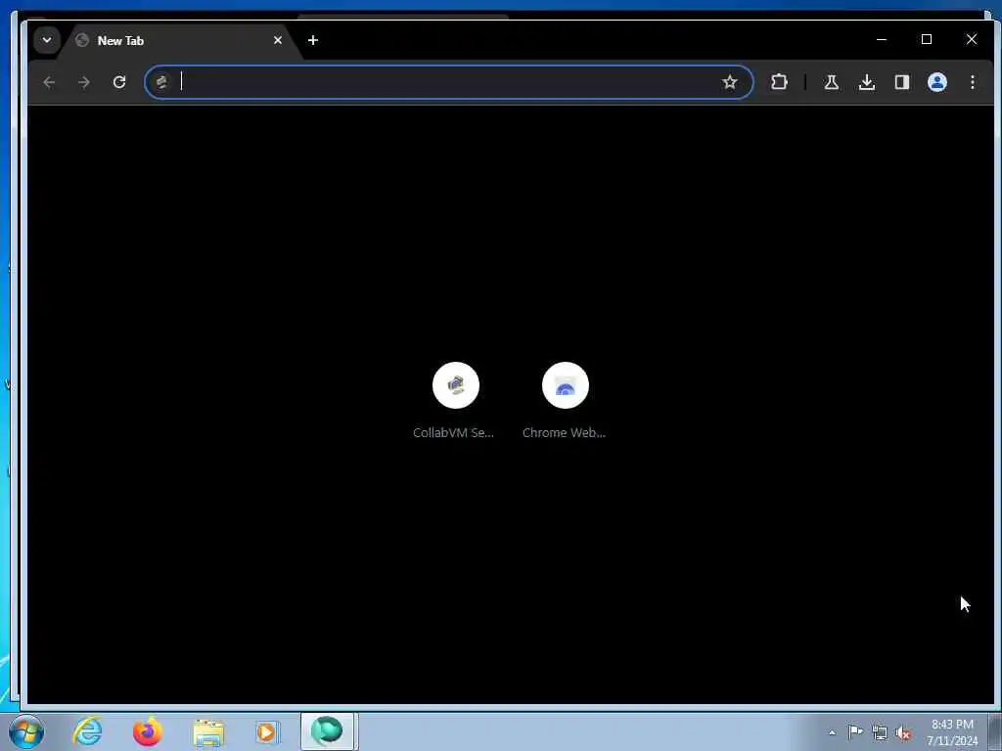Screen dimensions: 1002x751
Task: Open Windows Media Player from taskbar
Action: coord(267,731)
